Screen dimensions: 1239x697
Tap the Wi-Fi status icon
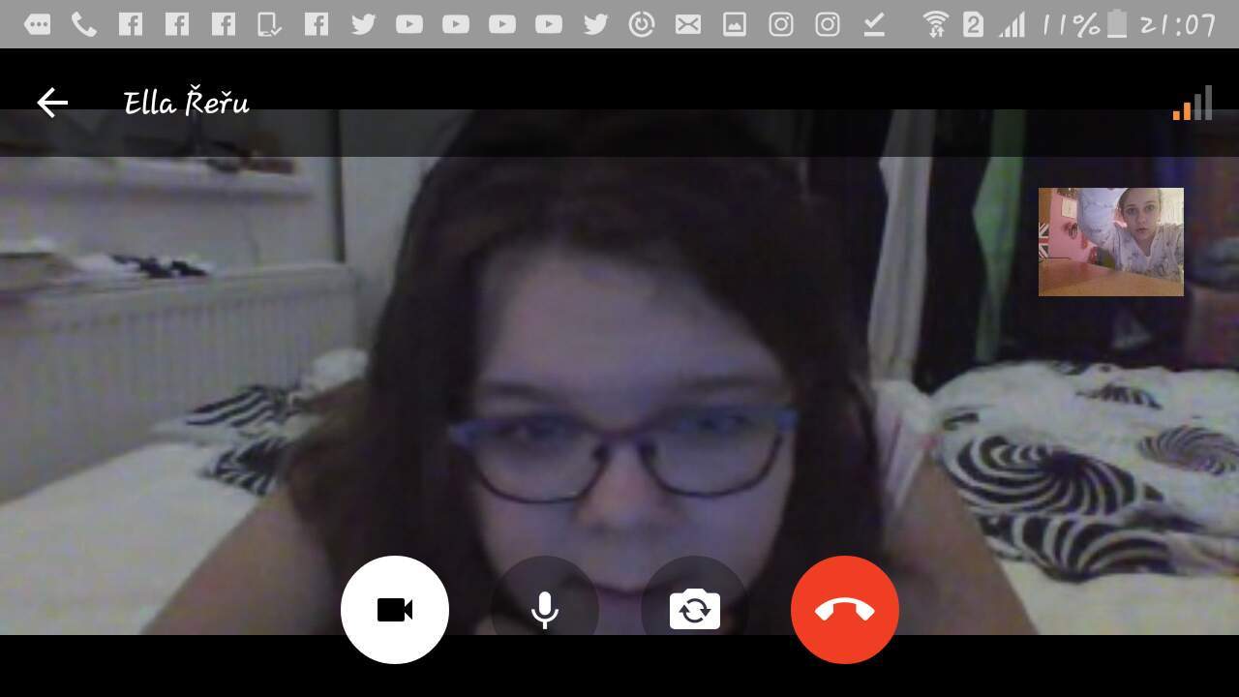935,24
